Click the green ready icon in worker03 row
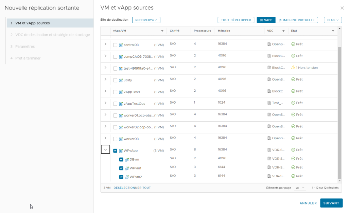Viewport: 348px width, 213px height. coord(293,138)
